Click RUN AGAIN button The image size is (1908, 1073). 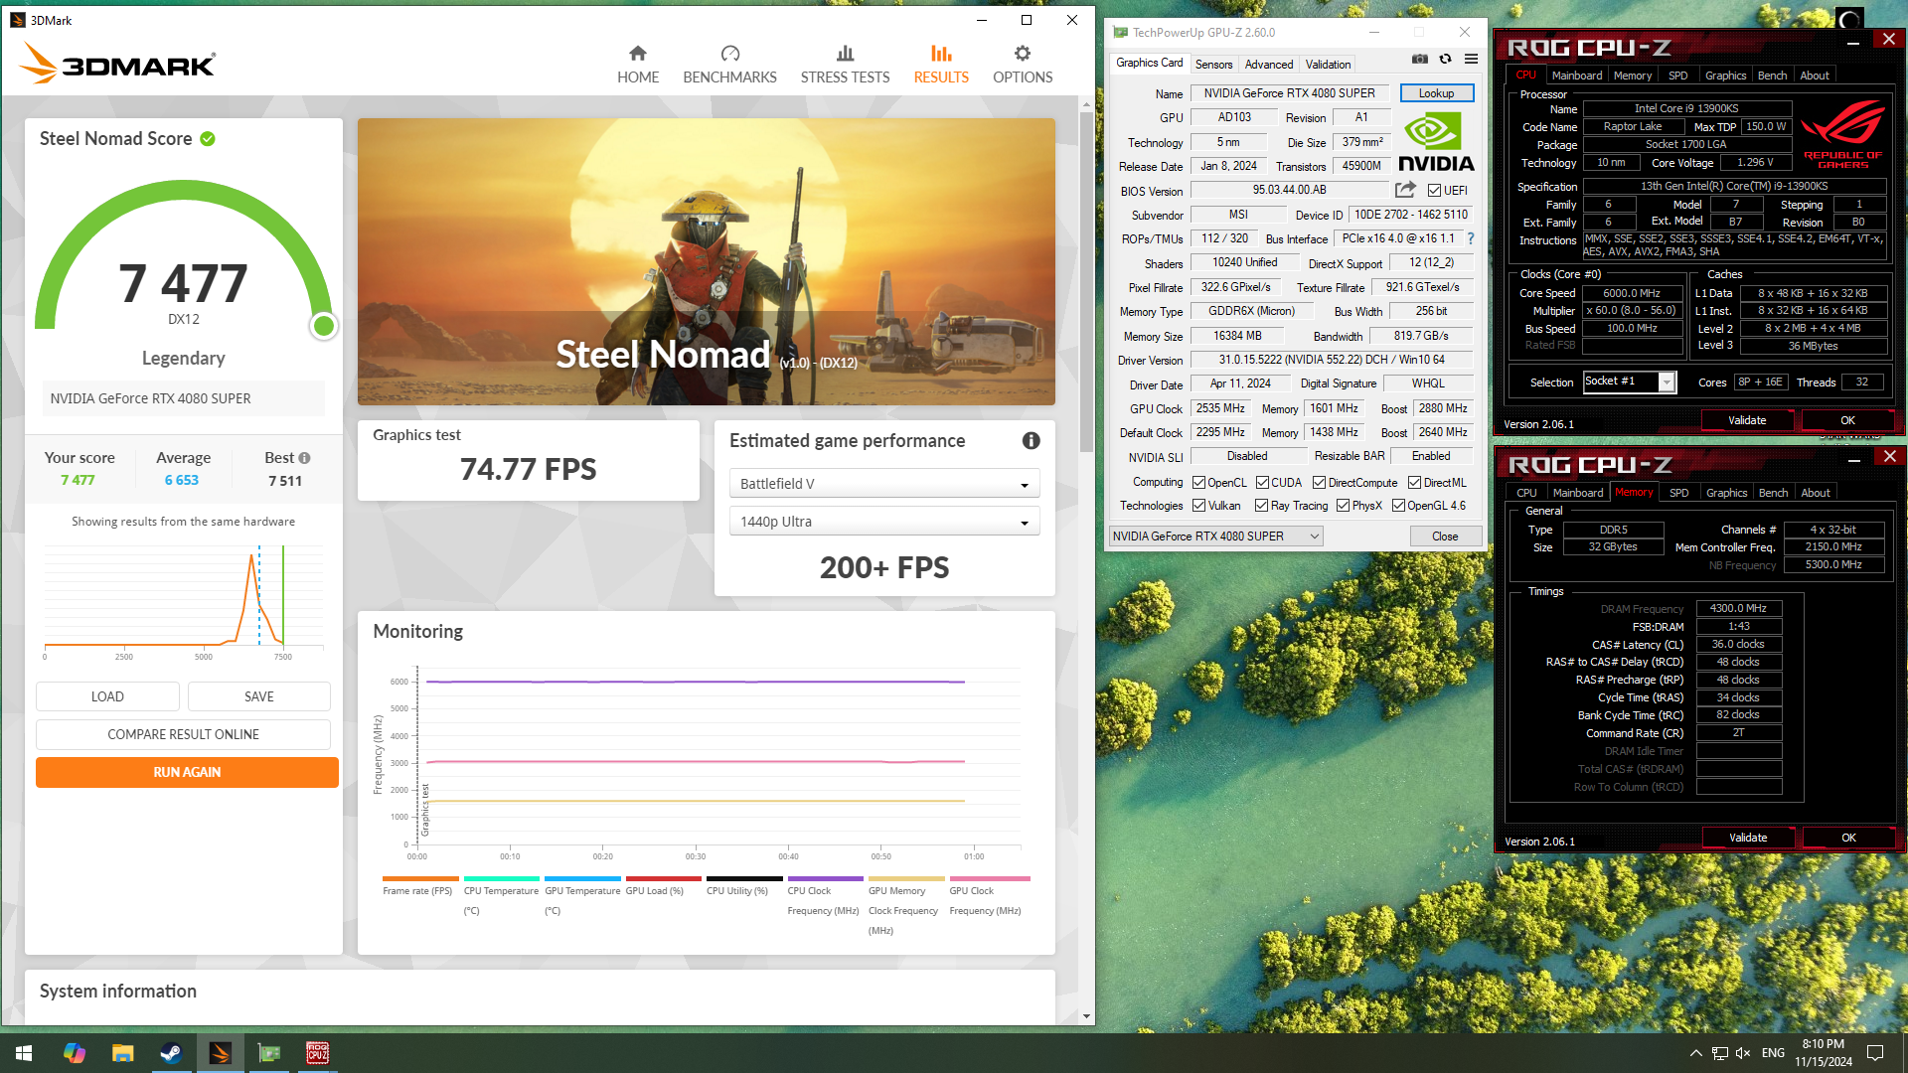(x=187, y=772)
